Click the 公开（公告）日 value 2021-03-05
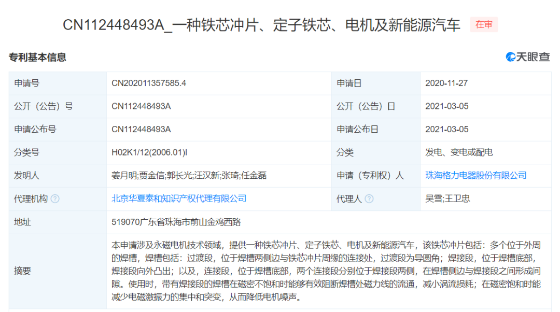 (x=447, y=106)
